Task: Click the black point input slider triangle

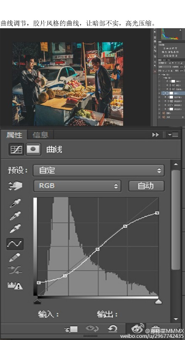Action: coord(37,301)
